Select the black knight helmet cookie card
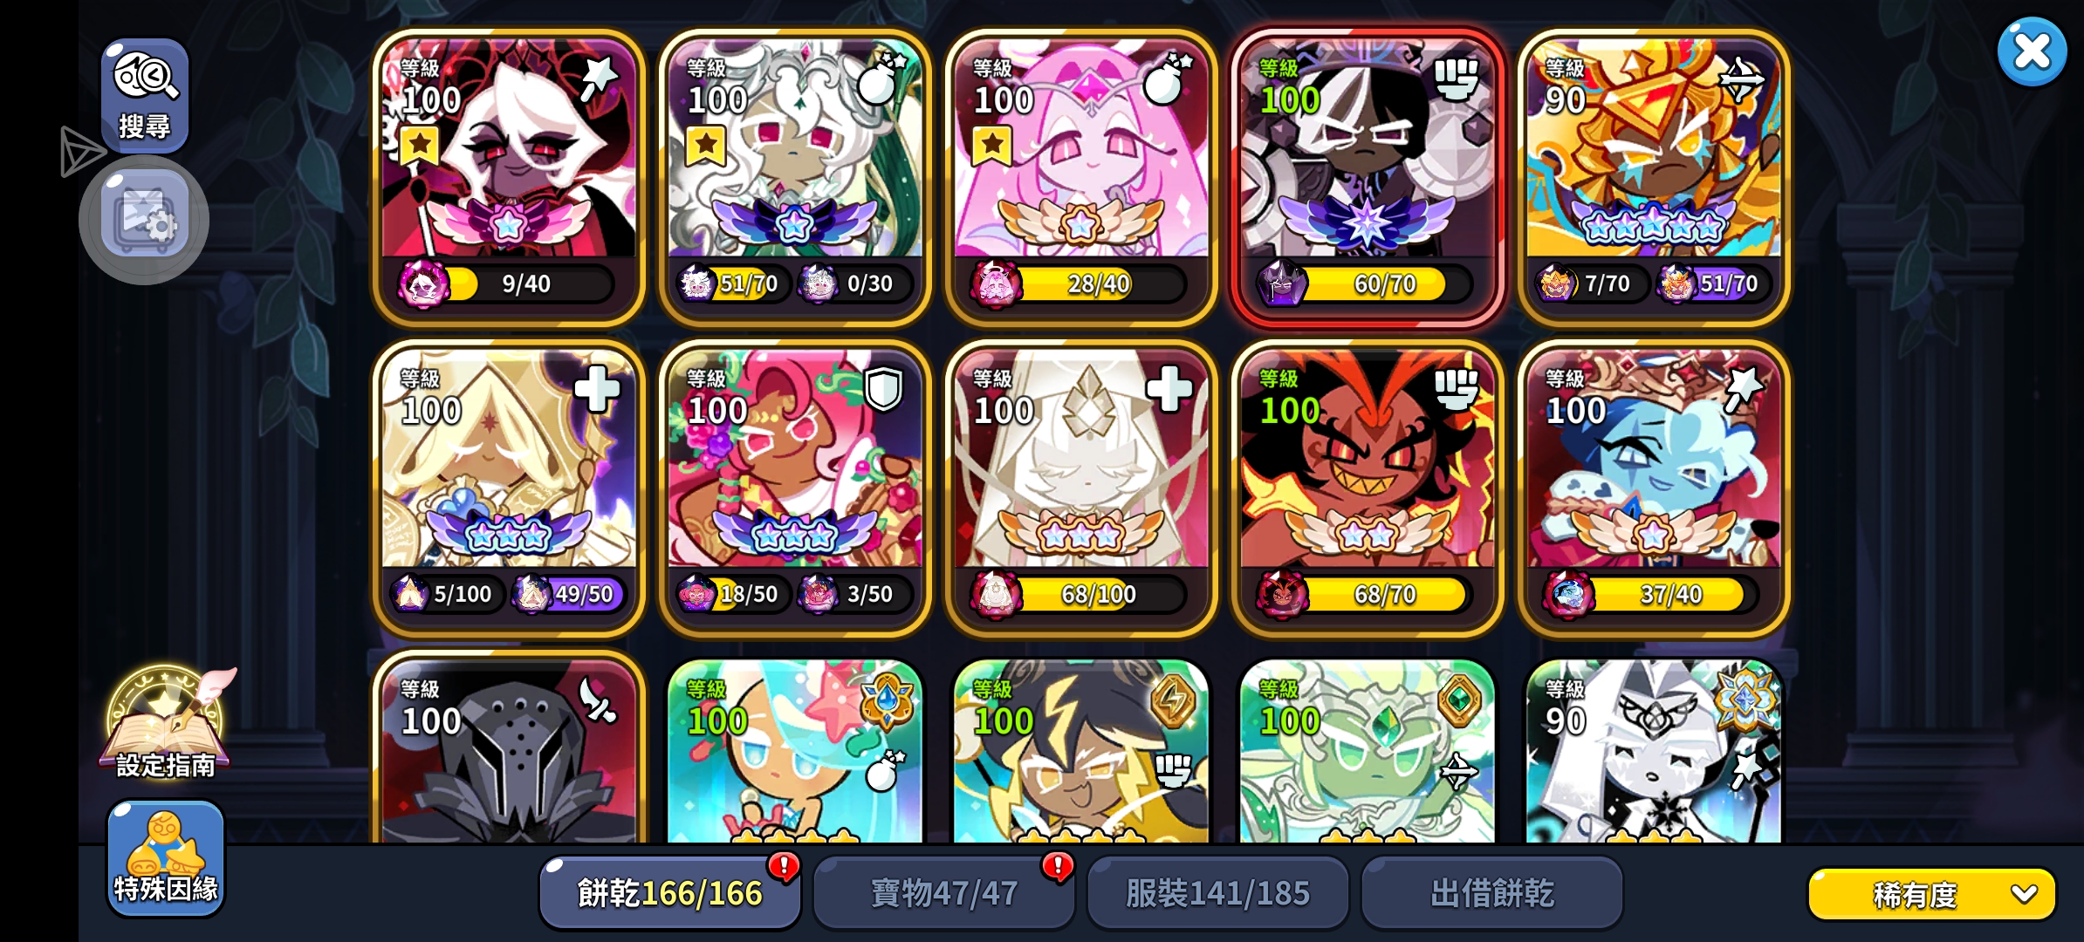 click(509, 748)
